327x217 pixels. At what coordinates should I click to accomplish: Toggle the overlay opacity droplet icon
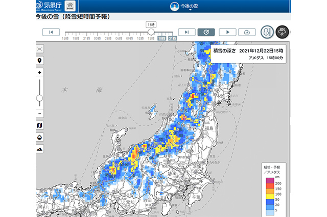click(x=40, y=137)
